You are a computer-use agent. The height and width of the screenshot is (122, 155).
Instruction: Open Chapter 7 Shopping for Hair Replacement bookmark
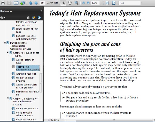click(x=25, y=102)
